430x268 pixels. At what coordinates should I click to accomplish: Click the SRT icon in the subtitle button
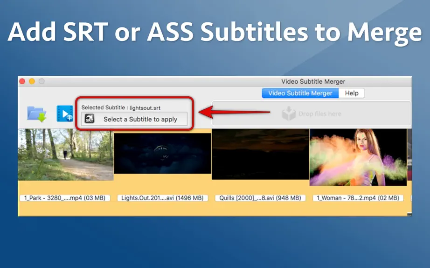[90, 119]
